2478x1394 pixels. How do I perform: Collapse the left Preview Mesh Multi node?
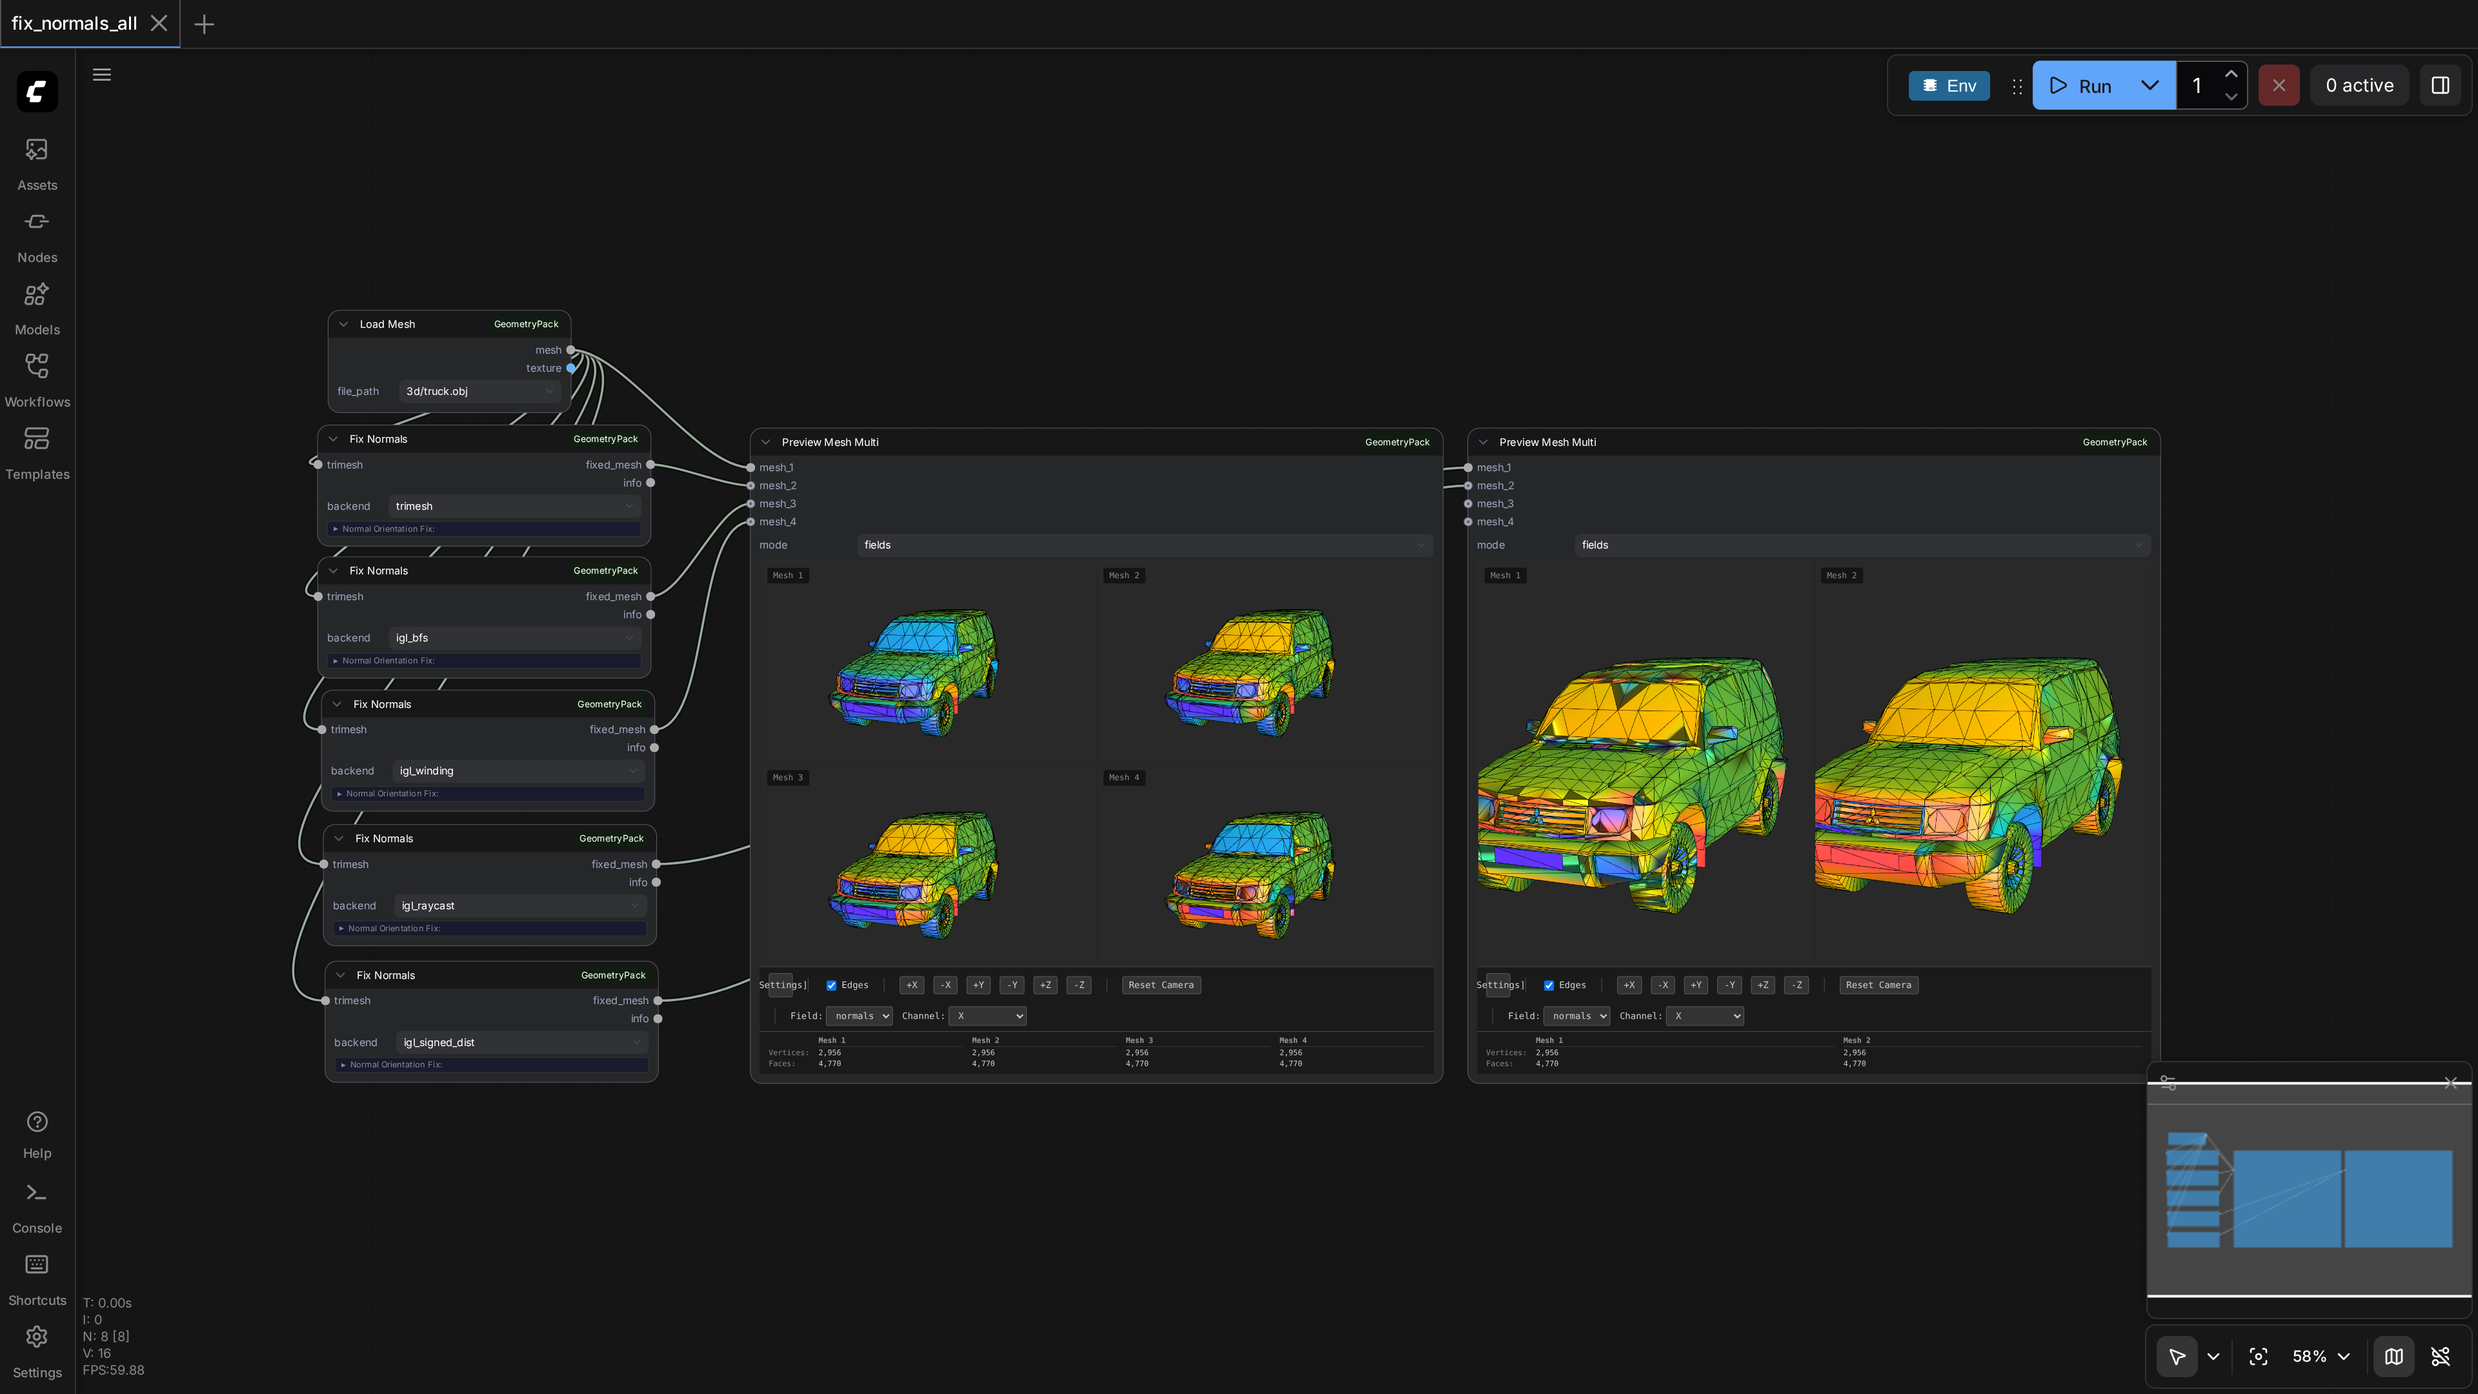(766, 443)
